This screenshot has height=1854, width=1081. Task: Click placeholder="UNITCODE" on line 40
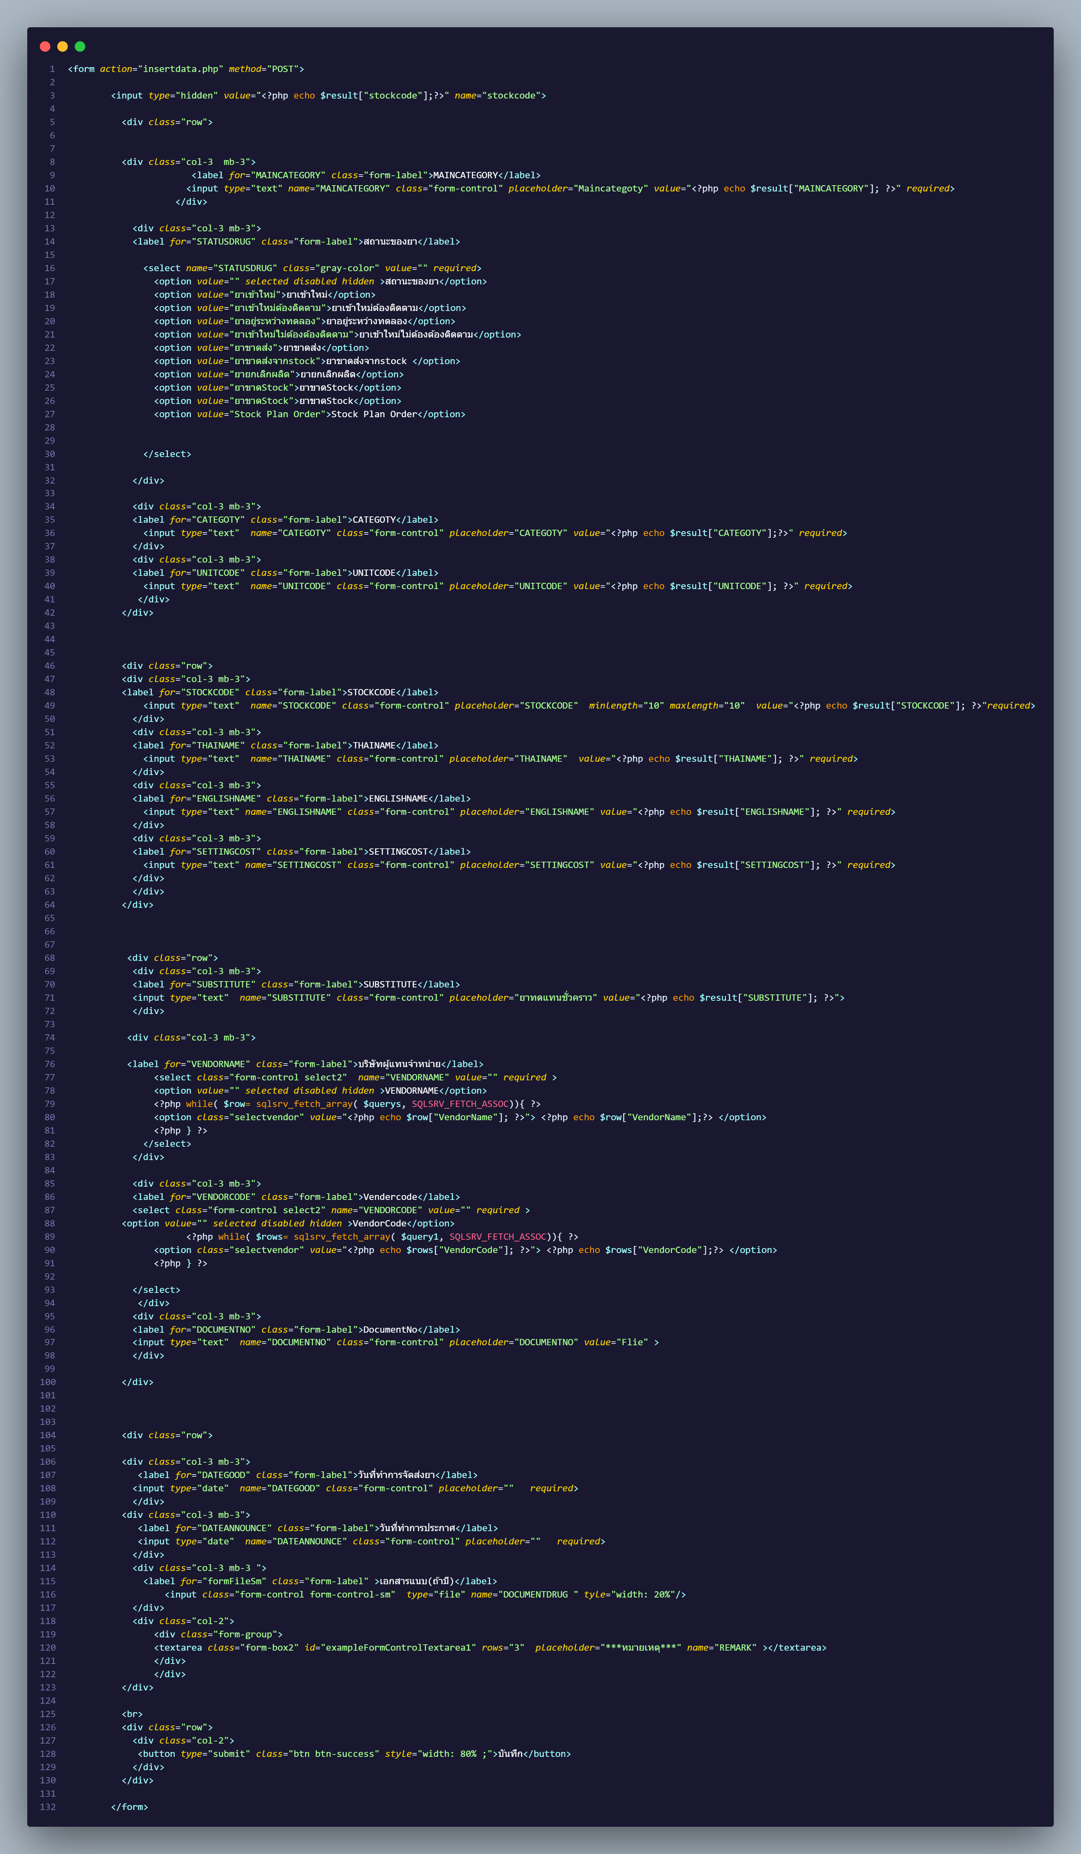[x=508, y=586]
